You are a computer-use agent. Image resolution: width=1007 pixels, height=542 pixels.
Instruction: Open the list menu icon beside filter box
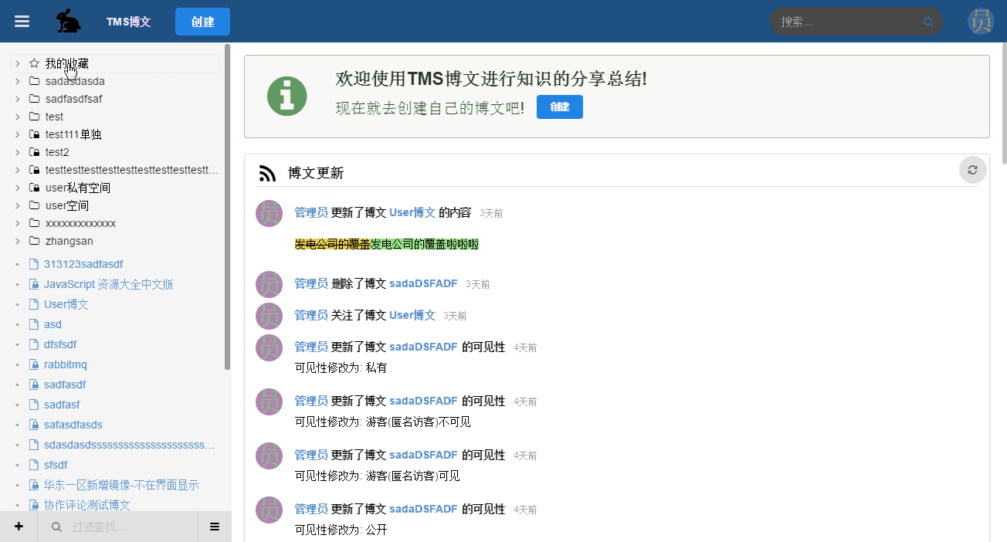[215, 527]
